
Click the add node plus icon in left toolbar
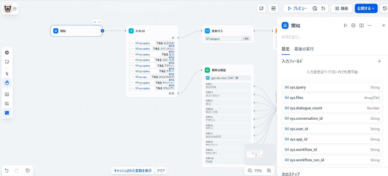click(x=7, y=53)
